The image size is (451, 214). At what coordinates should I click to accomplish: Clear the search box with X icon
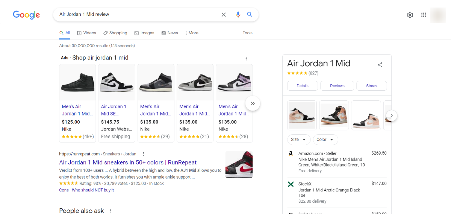(224, 14)
